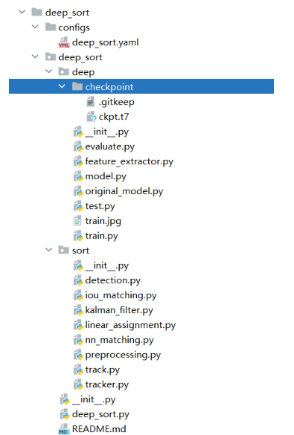This screenshot has width=294, height=435.
Task: Click the image icon of train.jpg
Action: pos(77,221)
